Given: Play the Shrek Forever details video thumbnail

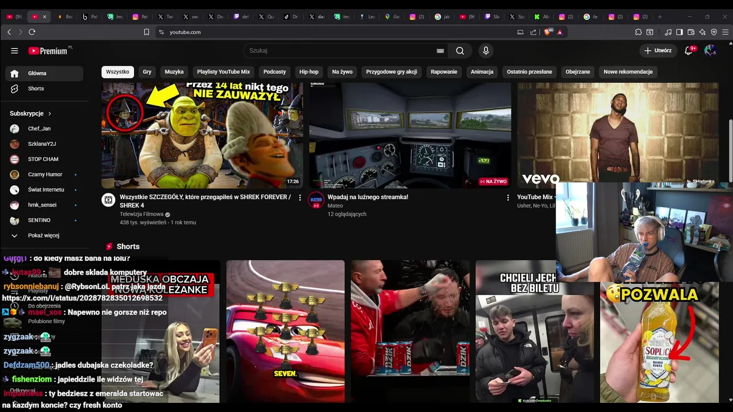Looking at the screenshot, I should pos(202,135).
